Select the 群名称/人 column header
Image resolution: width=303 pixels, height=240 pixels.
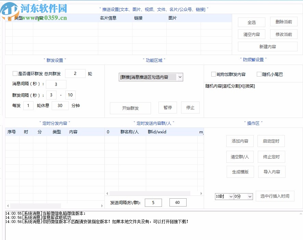pos(129,132)
